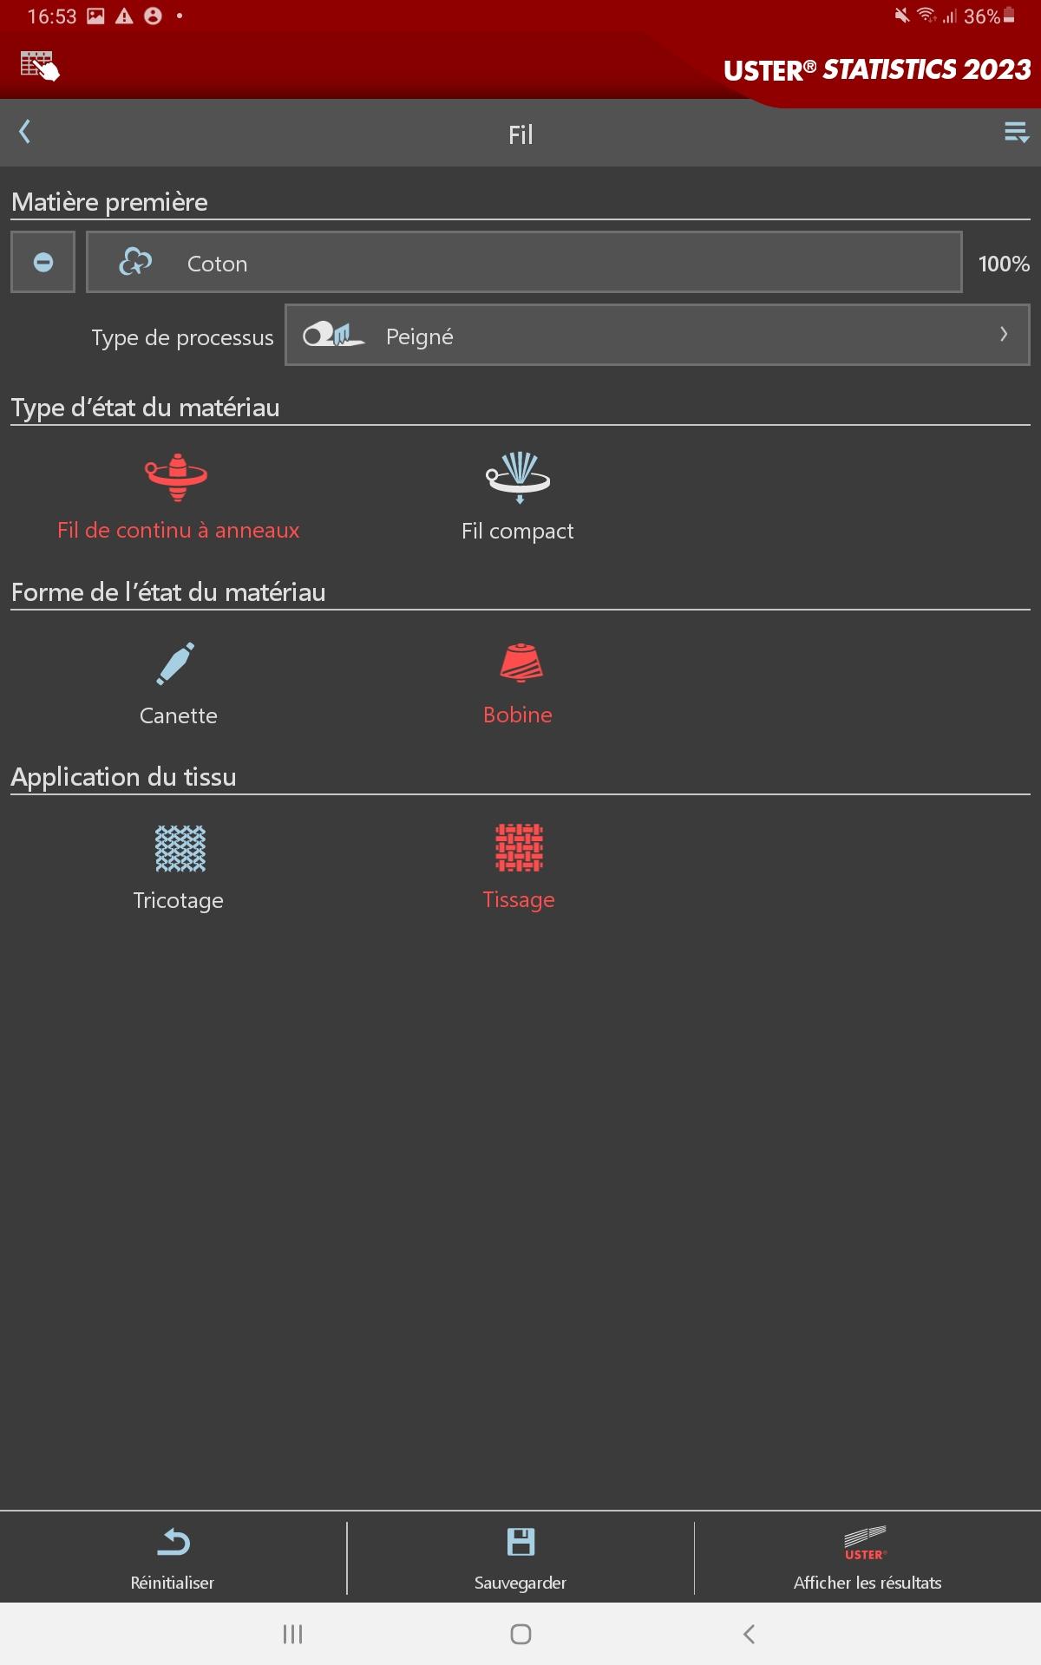This screenshot has width=1041, height=1665.
Task: Select the ring spinning spindle icon
Action: tap(177, 477)
